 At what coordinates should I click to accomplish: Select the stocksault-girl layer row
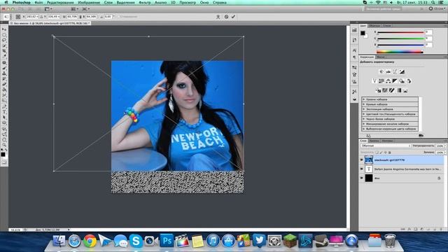click(402, 160)
